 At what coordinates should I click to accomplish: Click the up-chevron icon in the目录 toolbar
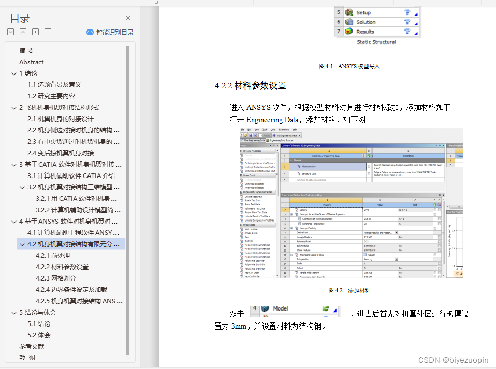pyautogui.click(x=23, y=32)
